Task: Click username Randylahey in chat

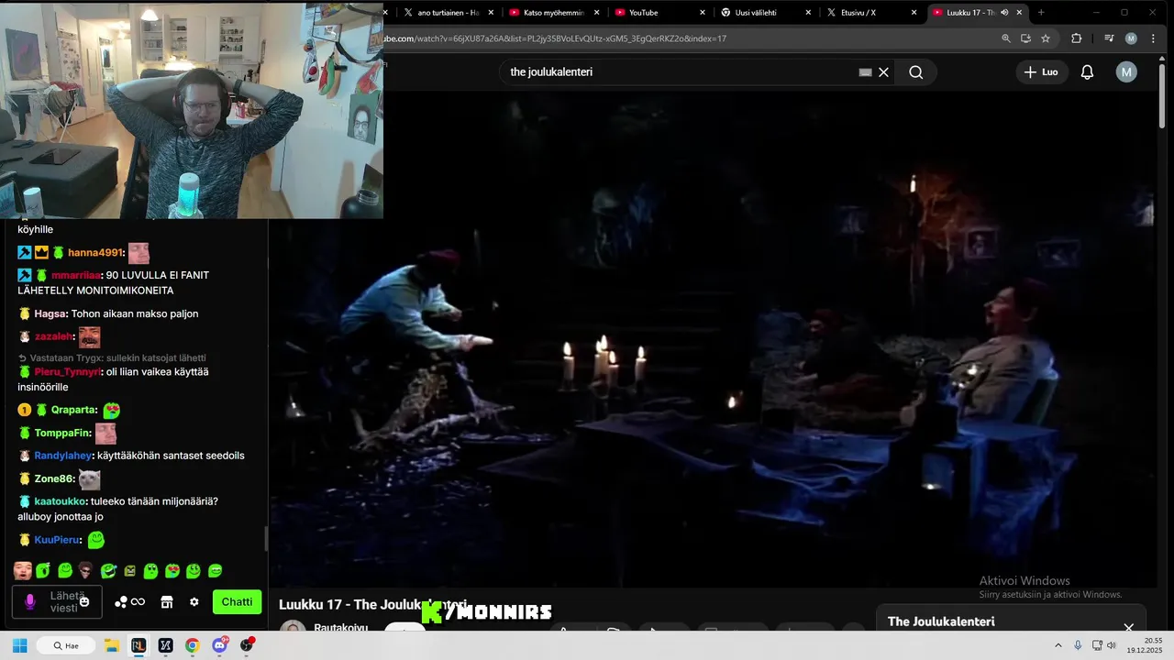Action: (62, 456)
